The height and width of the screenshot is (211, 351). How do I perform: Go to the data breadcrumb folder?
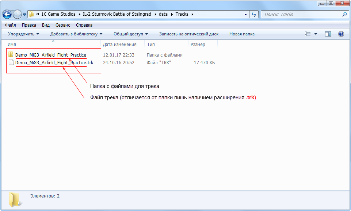pos(163,14)
